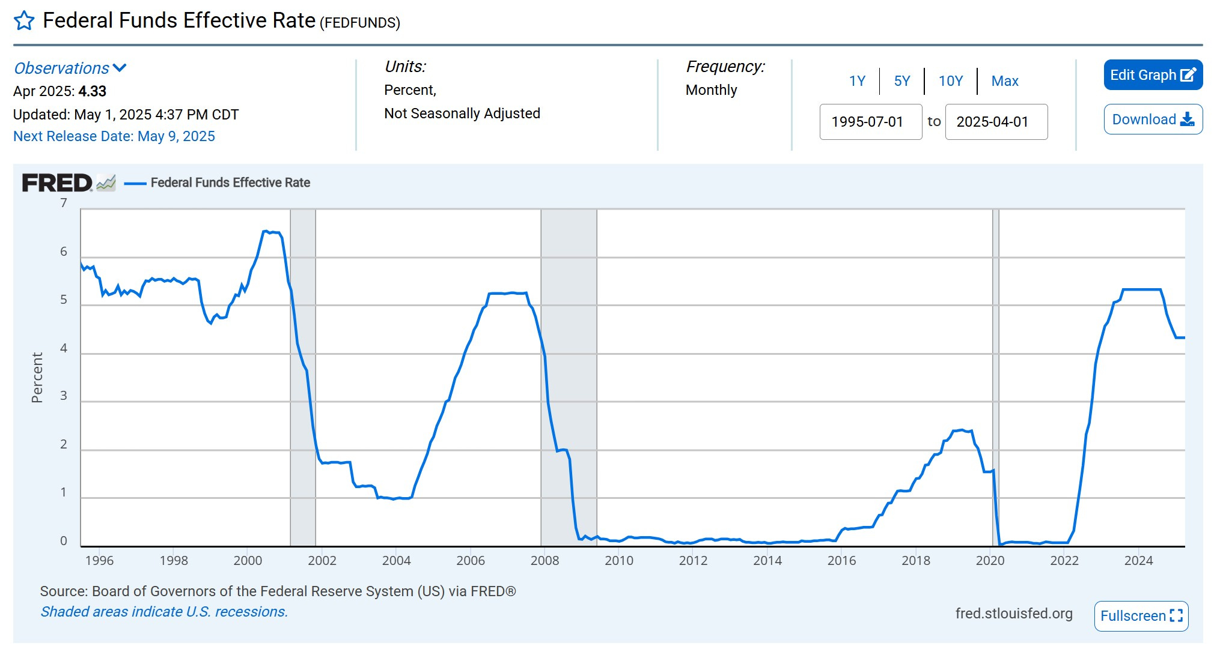Viewport: 1217px width, 649px height.
Task: Click the Federal Funds Effective Rate legend label
Action: pyautogui.click(x=230, y=183)
